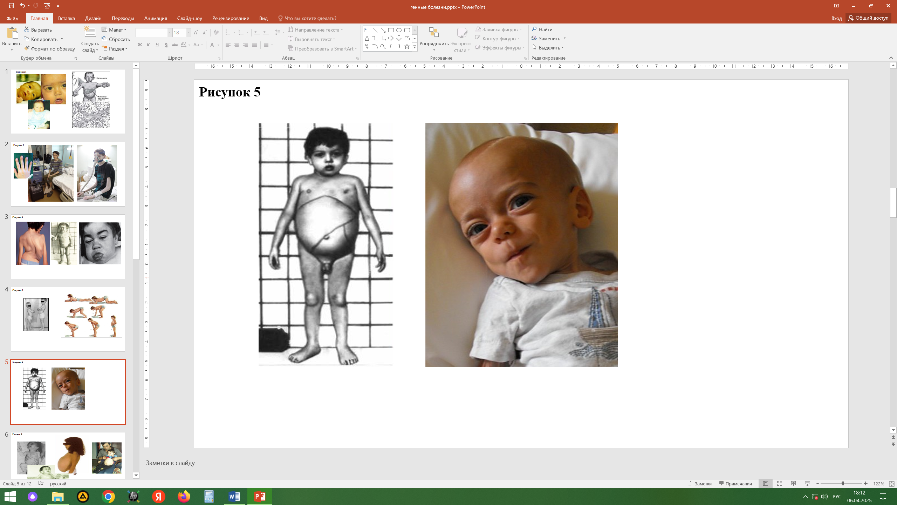Screen dimensions: 897x505
Task: Select the star shape in shapes gallery
Action: click(407, 46)
